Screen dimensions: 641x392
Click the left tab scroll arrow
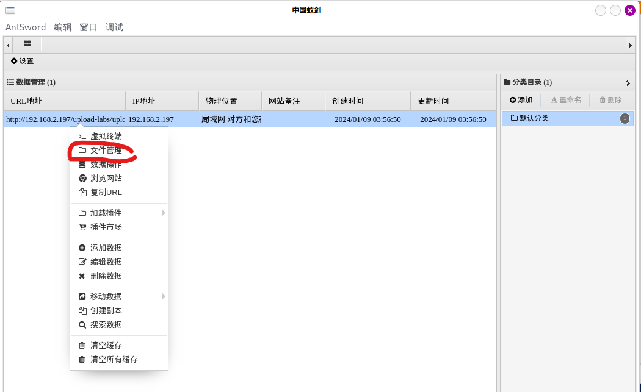point(8,45)
